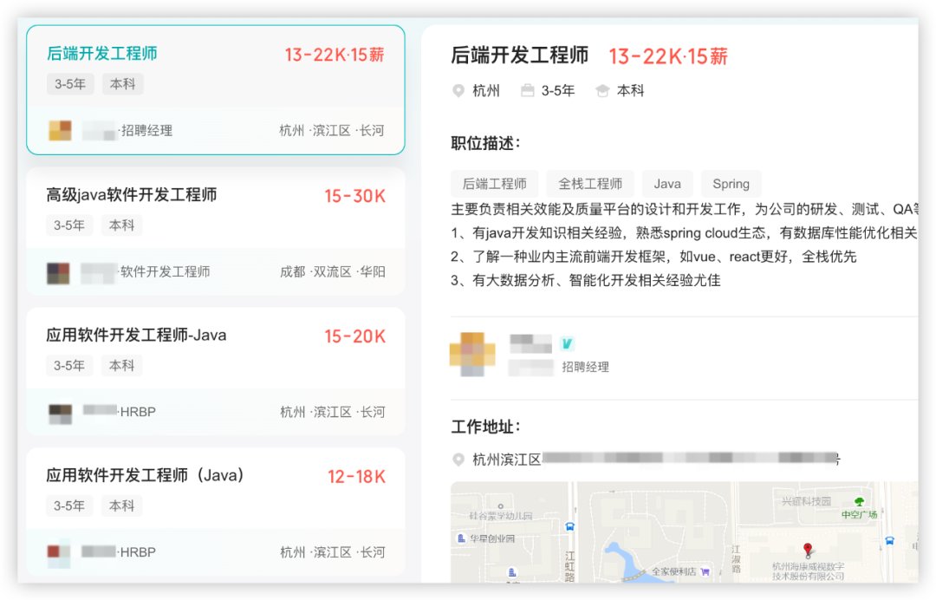Click the 全家便利店 shopping cart map icon
Image resolution: width=936 pixels, height=600 pixels.
click(x=705, y=571)
